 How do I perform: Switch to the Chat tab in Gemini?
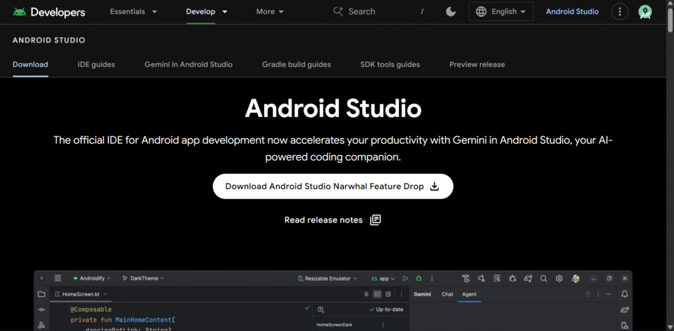pos(448,294)
